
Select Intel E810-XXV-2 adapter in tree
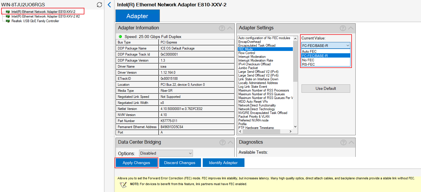[43, 12]
